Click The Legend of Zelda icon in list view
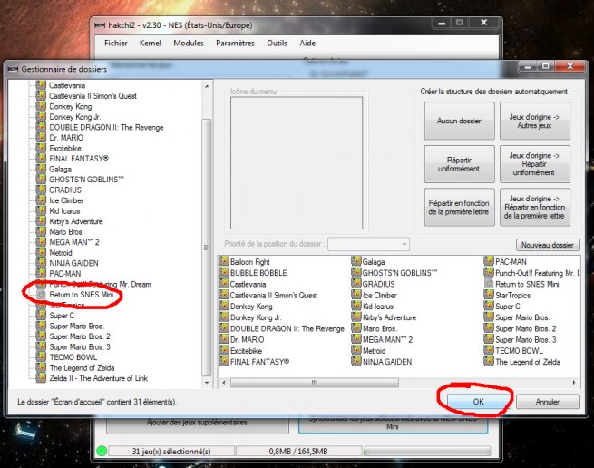 click(489, 361)
